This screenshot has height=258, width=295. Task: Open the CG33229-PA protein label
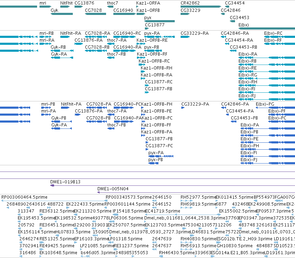[195, 104]
